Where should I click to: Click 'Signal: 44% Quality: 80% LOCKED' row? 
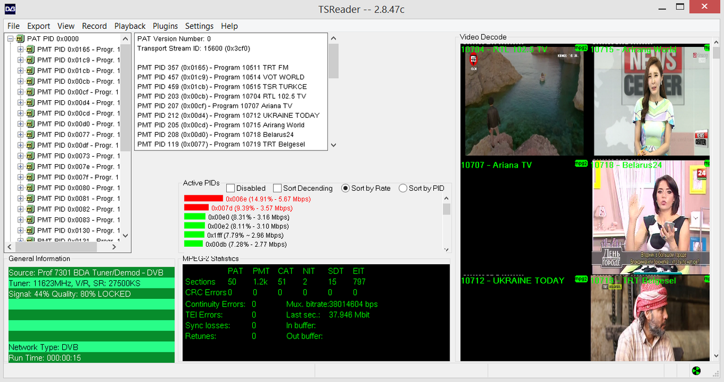(91, 294)
